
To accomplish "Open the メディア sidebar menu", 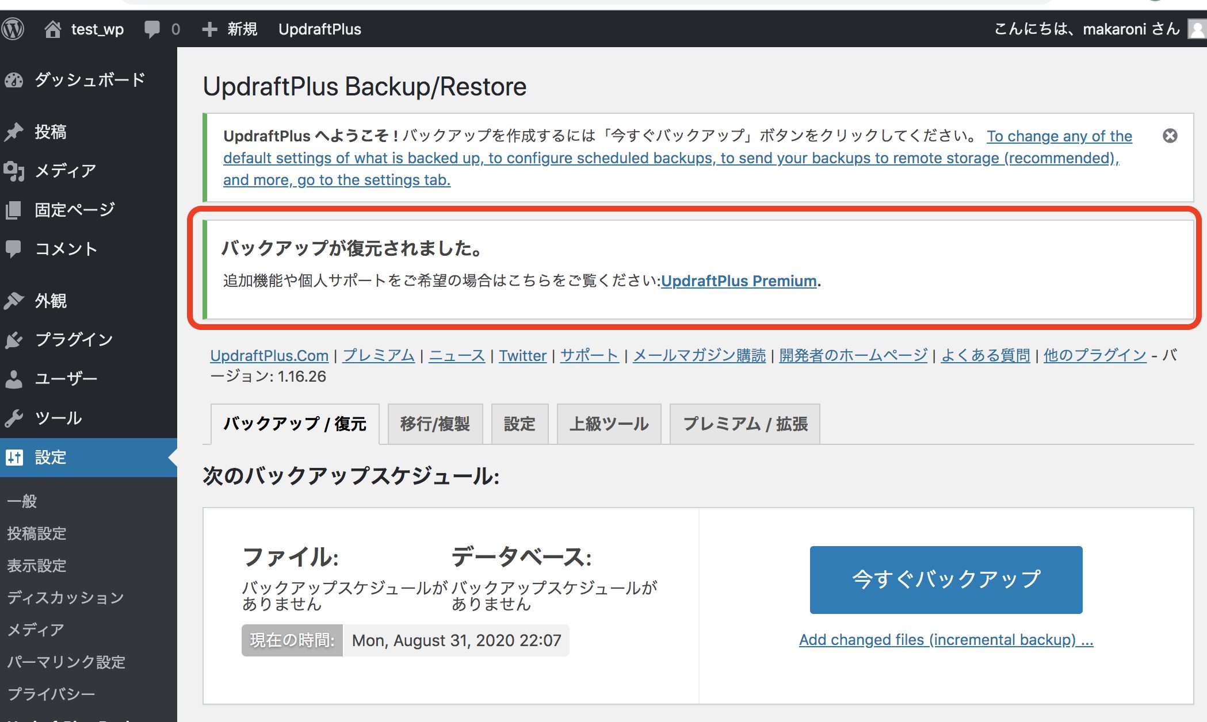I will 64,170.
